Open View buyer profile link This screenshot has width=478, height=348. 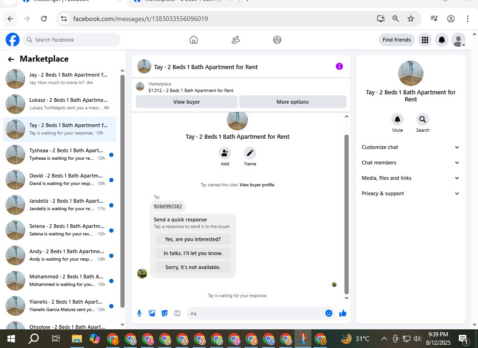257,185
